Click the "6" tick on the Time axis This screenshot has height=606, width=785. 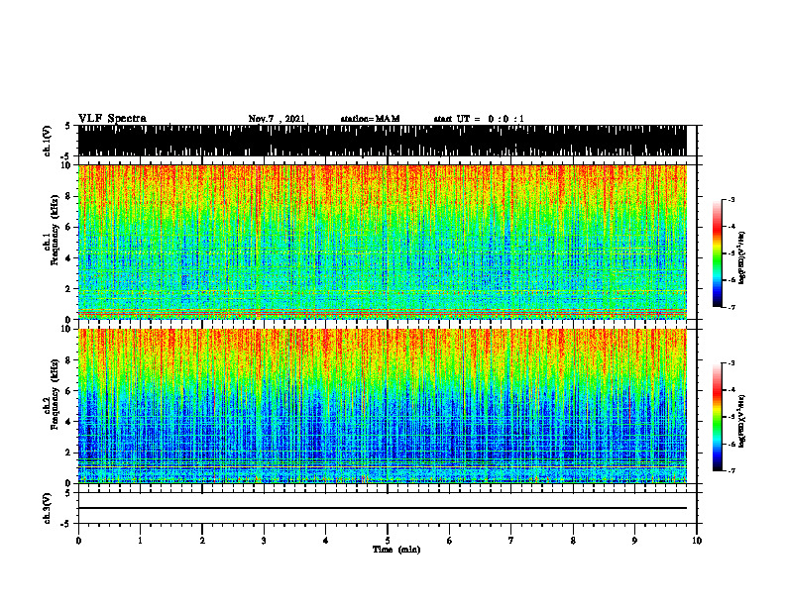click(450, 541)
